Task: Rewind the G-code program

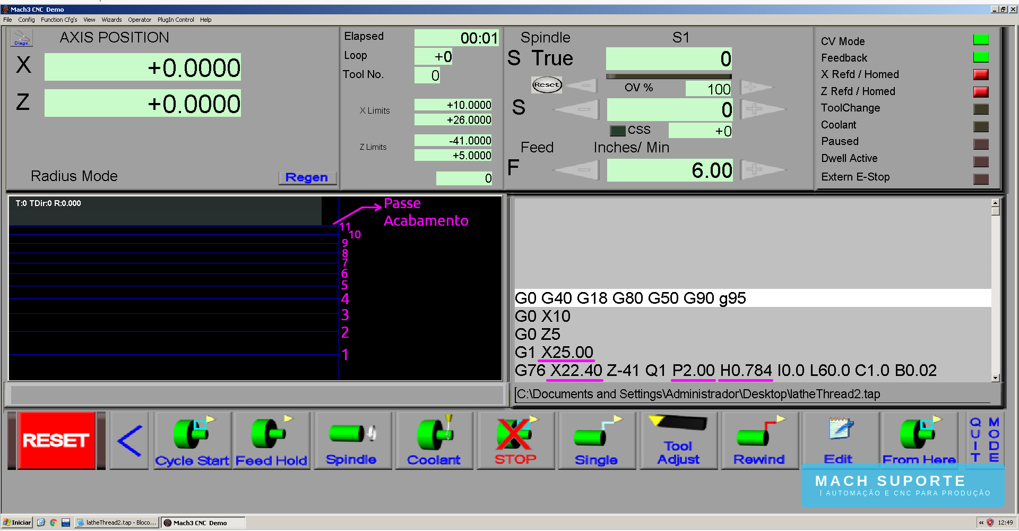Action: (x=759, y=441)
